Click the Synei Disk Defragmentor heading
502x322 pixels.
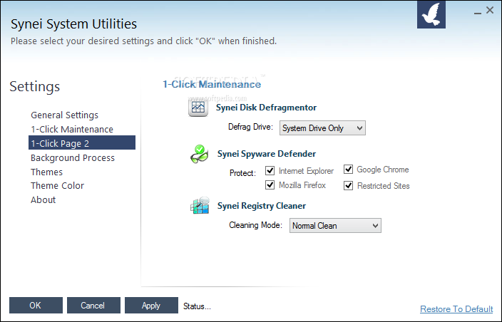tap(267, 108)
